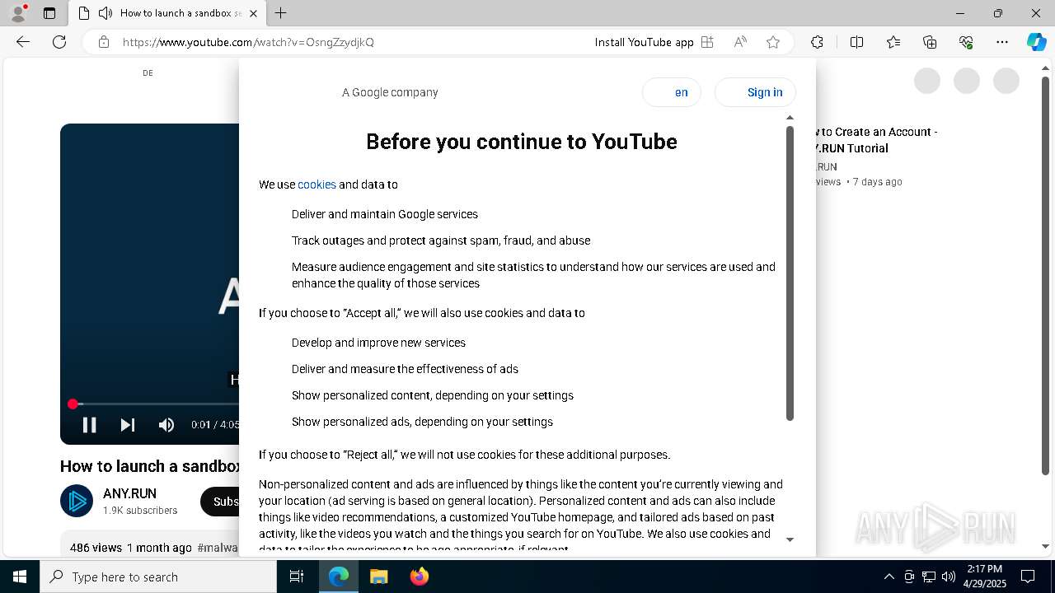Open ANY.RUN channel avatar
Image resolution: width=1055 pixels, height=593 pixels.
pyautogui.click(x=77, y=501)
